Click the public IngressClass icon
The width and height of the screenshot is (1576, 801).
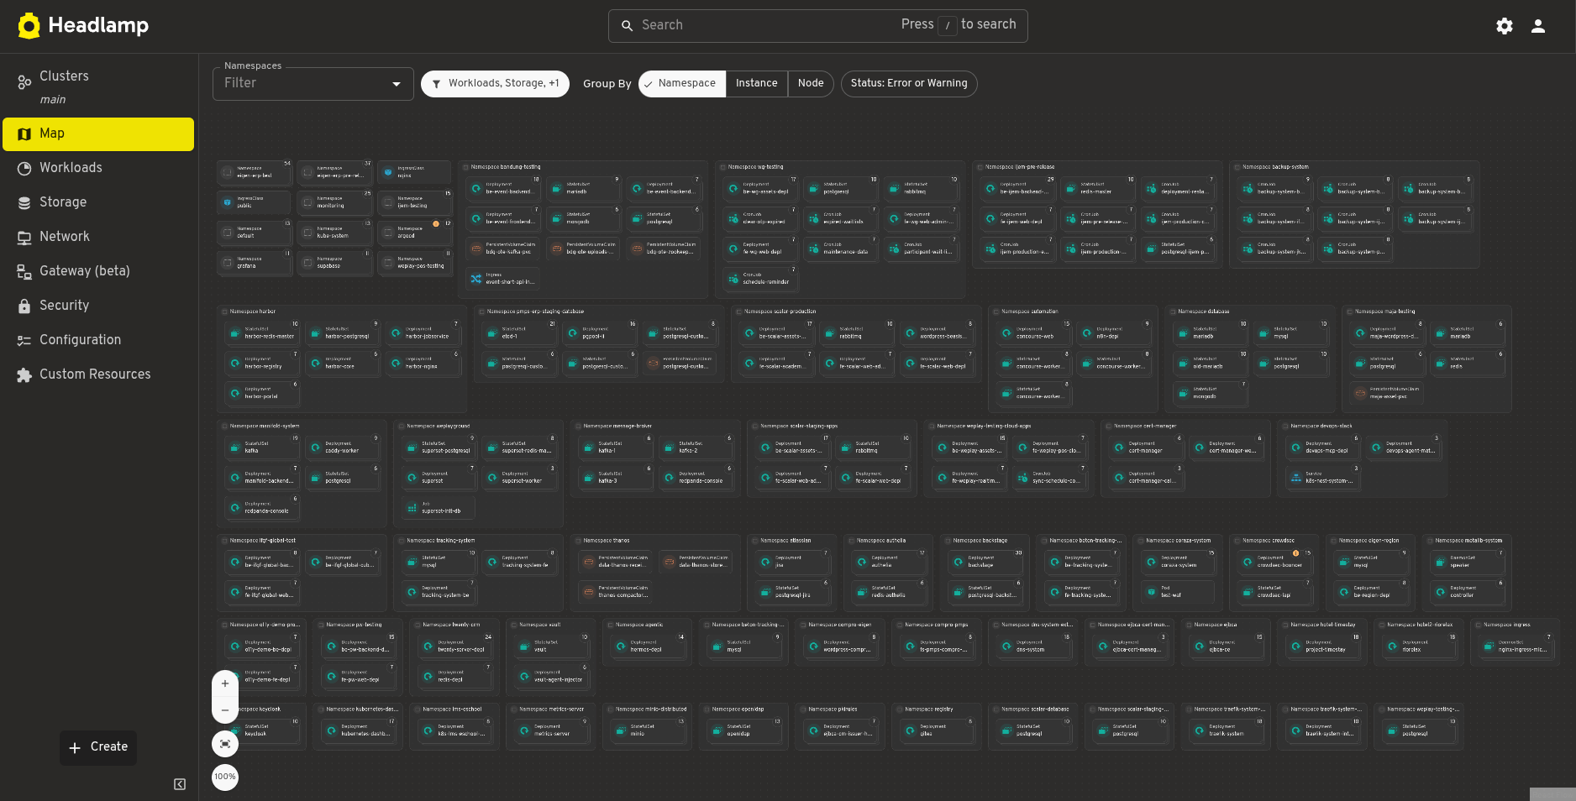(227, 202)
